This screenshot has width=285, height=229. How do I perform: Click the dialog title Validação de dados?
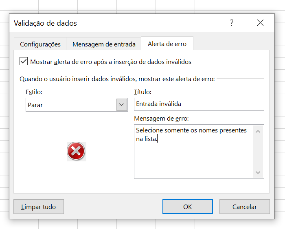coord(45,23)
